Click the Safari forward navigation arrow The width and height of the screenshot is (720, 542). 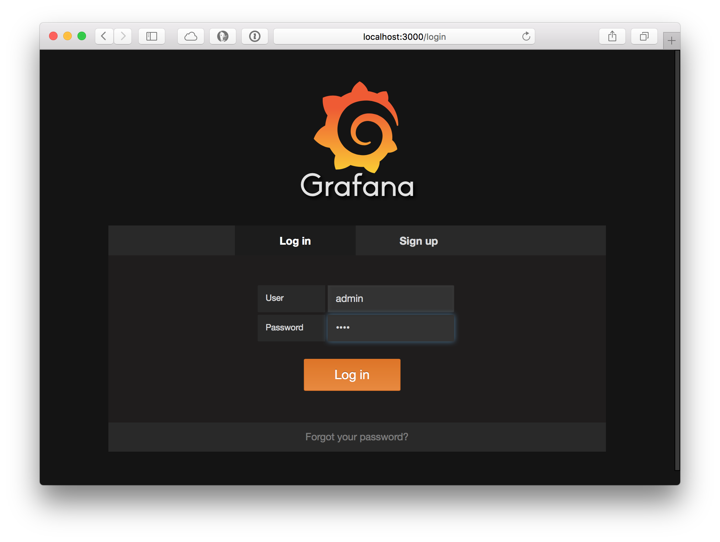point(123,36)
